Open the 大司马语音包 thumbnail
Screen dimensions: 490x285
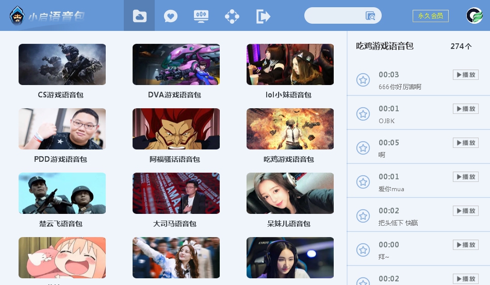(x=176, y=193)
